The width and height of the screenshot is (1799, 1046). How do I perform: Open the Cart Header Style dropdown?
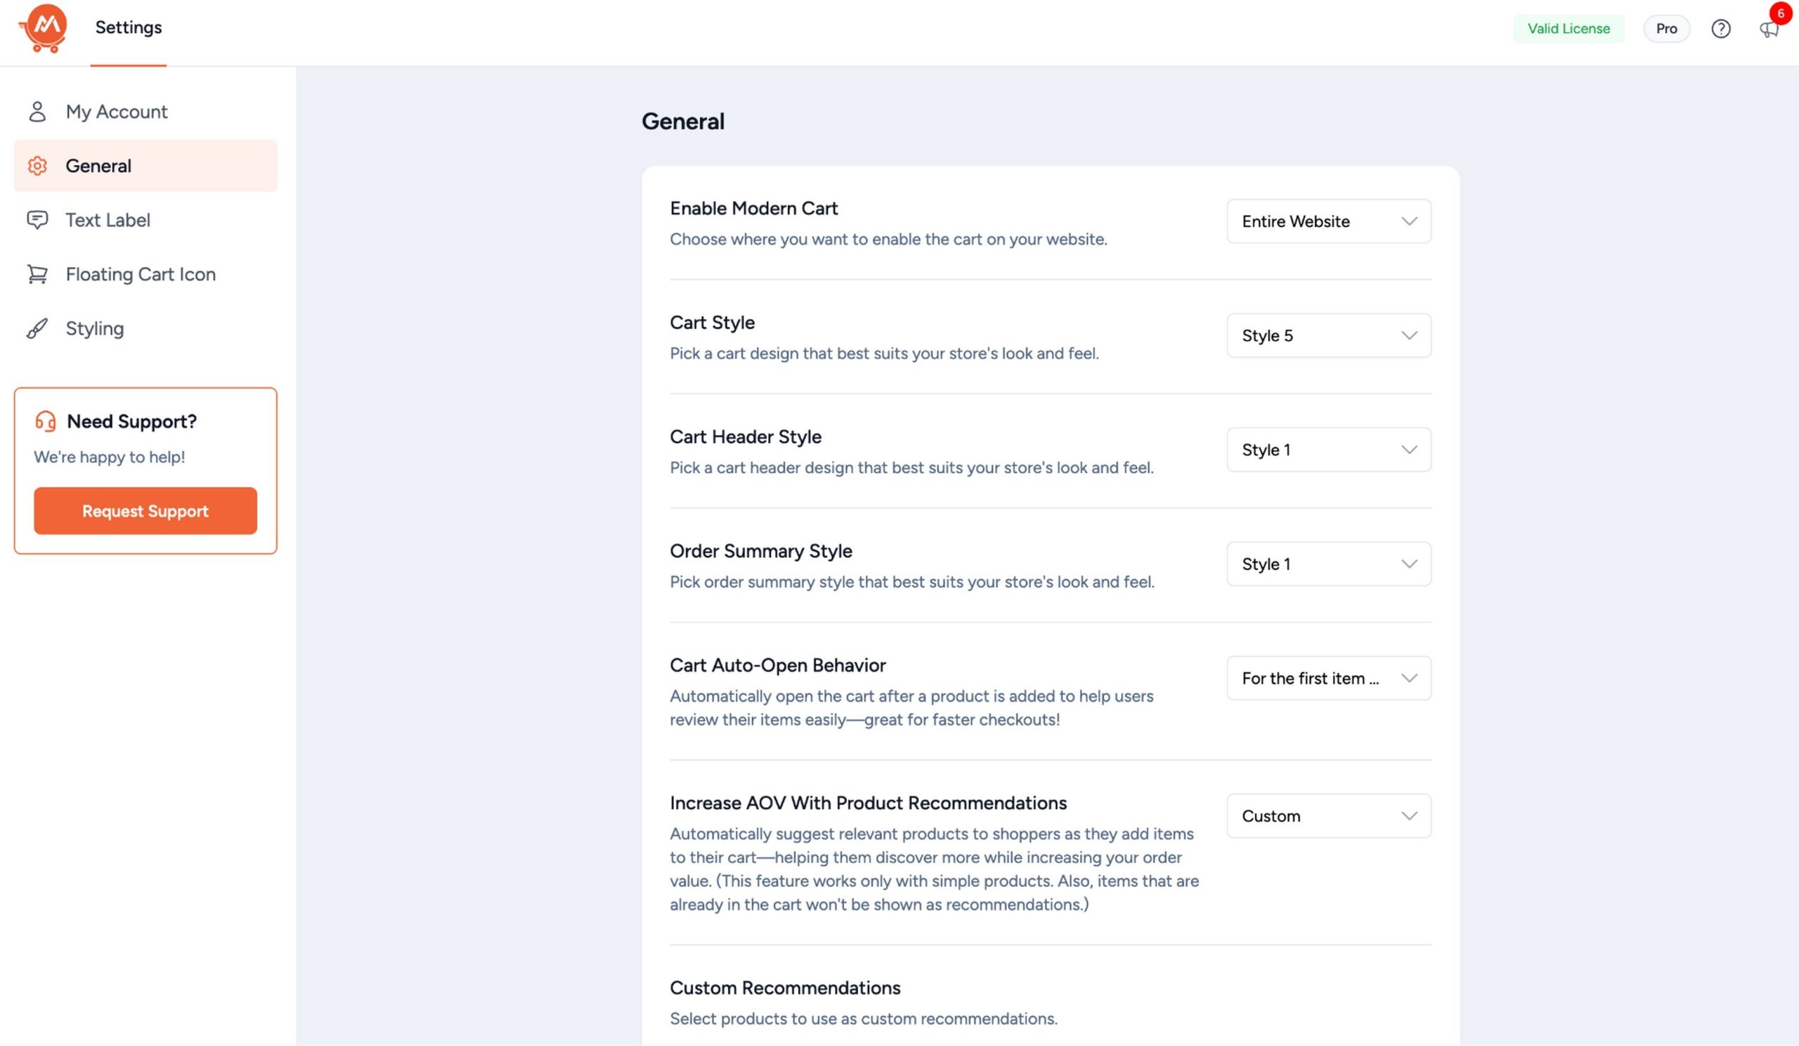[x=1329, y=450]
